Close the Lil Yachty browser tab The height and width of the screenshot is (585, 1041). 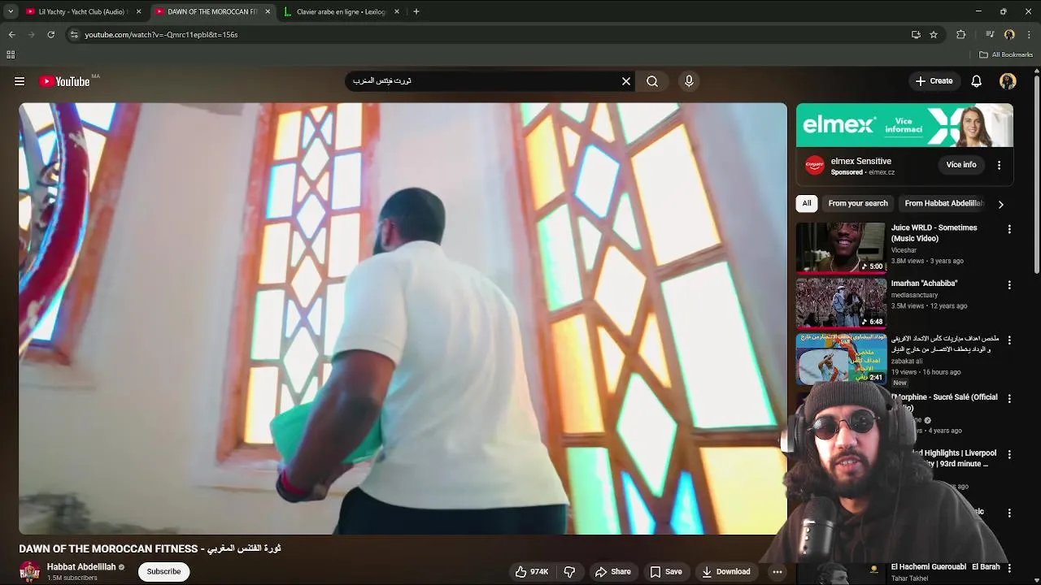click(138, 11)
